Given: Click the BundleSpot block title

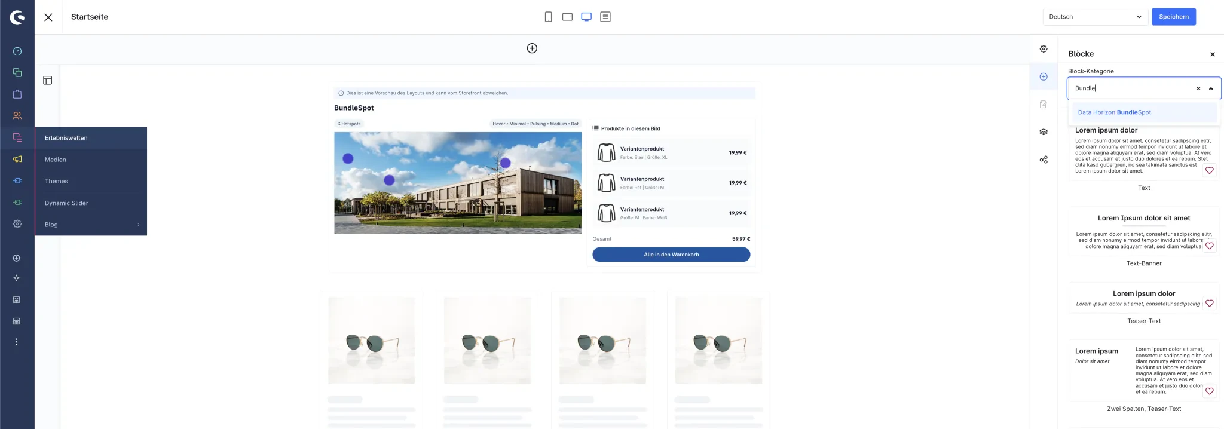Looking at the screenshot, I should [x=354, y=108].
